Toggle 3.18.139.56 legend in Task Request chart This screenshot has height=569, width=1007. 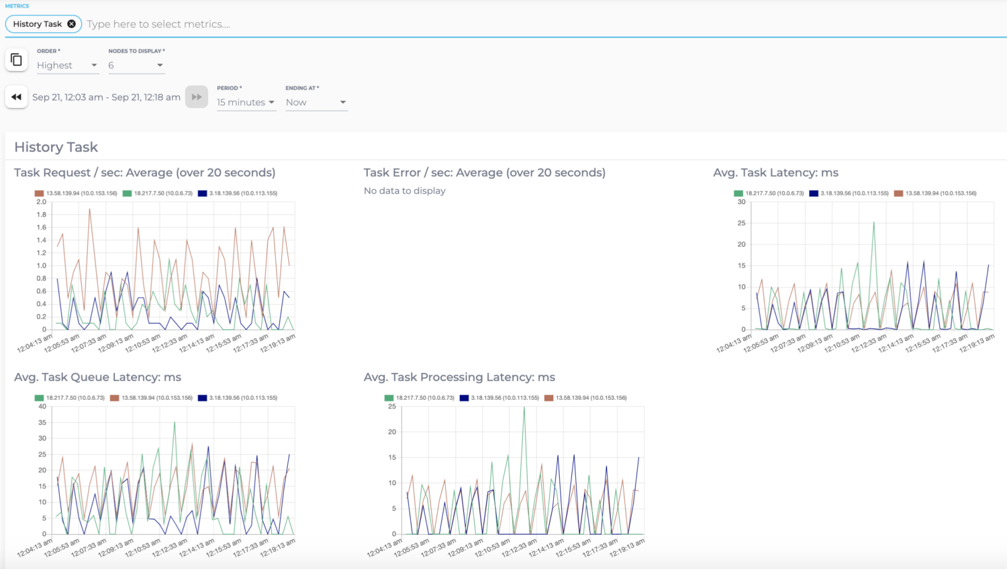pyautogui.click(x=242, y=193)
